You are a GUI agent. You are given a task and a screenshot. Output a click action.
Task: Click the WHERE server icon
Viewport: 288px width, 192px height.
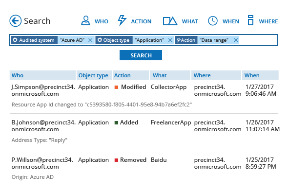click(250, 20)
